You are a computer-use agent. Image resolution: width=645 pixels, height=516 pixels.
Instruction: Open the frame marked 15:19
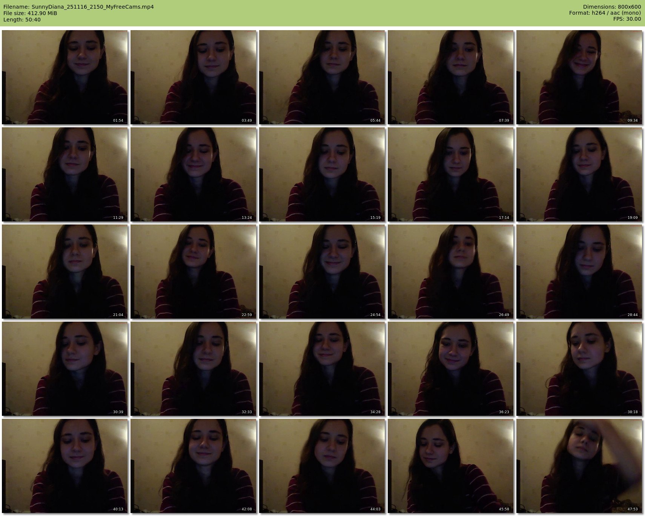point(322,174)
